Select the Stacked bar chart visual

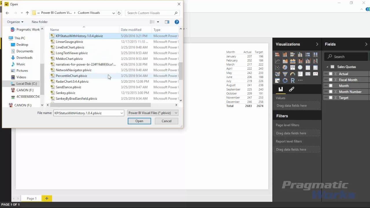click(277, 54)
